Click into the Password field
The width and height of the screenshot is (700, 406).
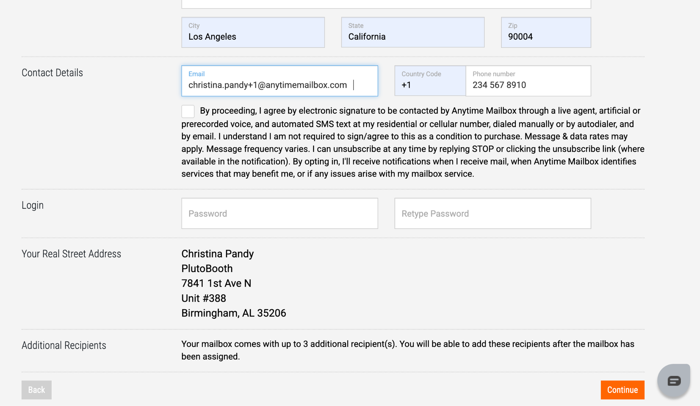(279, 214)
